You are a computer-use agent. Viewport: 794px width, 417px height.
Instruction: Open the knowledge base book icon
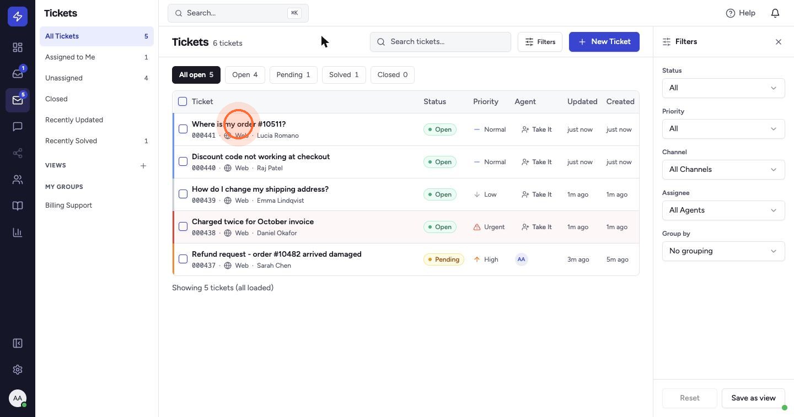click(x=18, y=206)
